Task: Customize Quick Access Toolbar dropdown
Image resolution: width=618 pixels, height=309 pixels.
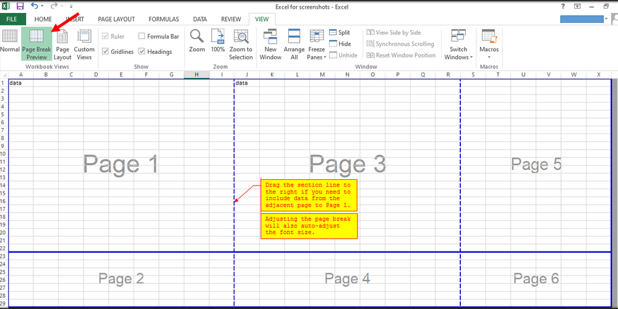Action: (x=71, y=6)
